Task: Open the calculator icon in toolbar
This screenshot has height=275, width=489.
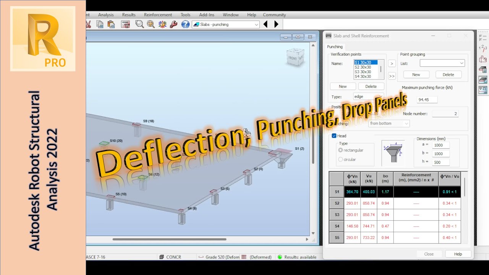Action: [125, 24]
